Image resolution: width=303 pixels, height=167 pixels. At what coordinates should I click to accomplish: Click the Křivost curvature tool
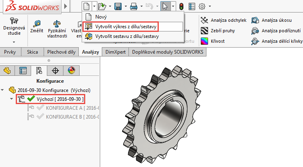pyautogui.click(x=213, y=41)
